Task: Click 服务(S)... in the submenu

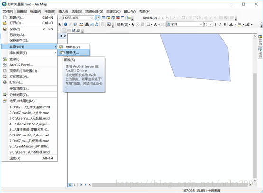Action: pos(74,53)
